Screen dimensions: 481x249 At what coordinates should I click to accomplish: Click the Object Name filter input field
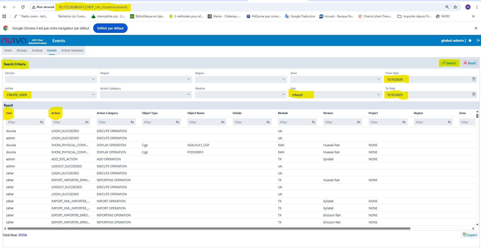(203, 122)
